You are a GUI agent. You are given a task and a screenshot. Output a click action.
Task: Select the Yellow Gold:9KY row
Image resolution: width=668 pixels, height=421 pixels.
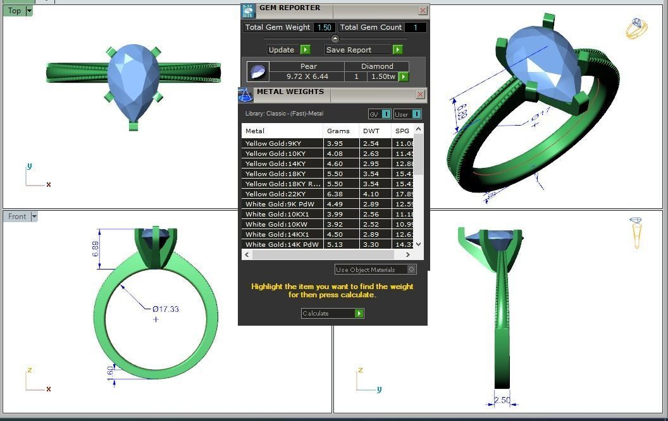pos(327,144)
